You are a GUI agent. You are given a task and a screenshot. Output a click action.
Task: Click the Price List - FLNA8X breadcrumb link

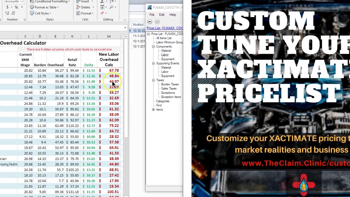click(x=165, y=28)
